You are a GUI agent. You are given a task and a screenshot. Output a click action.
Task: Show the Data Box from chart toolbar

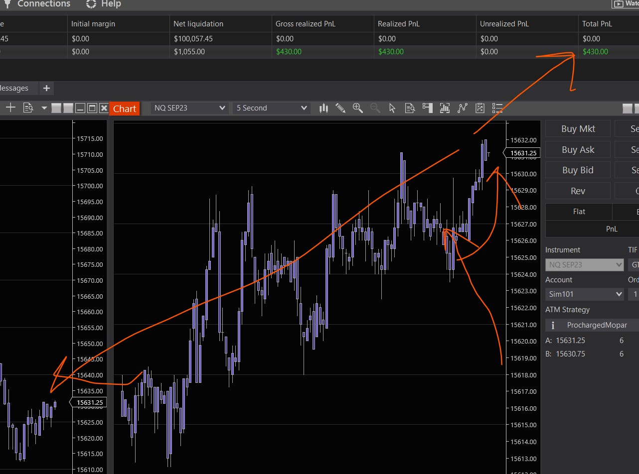410,108
